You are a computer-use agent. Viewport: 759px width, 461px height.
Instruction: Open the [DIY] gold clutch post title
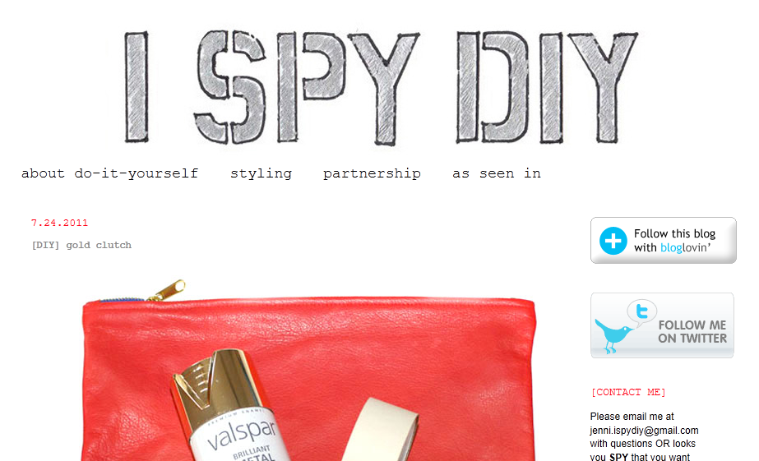pos(81,245)
